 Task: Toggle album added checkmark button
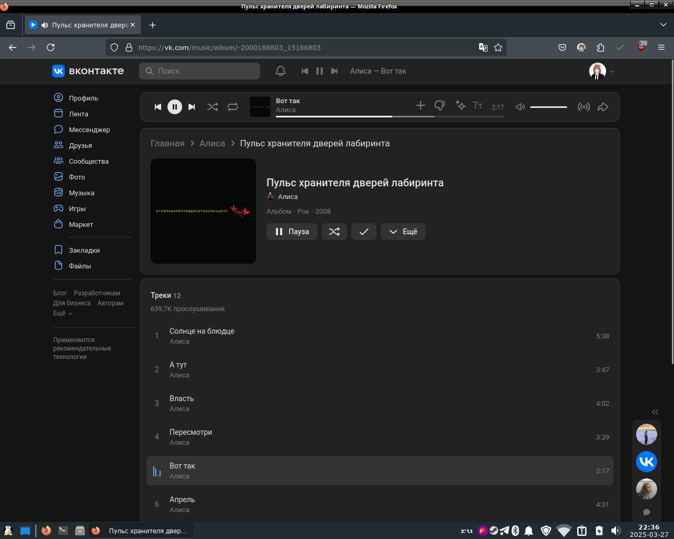tap(363, 232)
